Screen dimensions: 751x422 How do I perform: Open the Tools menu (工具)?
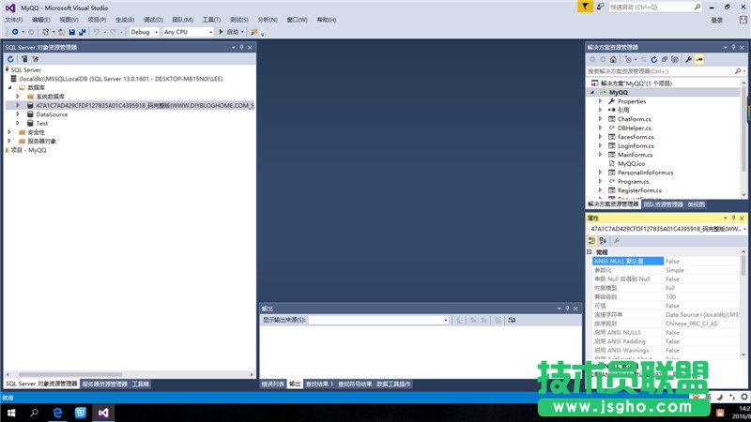[x=211, y=20]
